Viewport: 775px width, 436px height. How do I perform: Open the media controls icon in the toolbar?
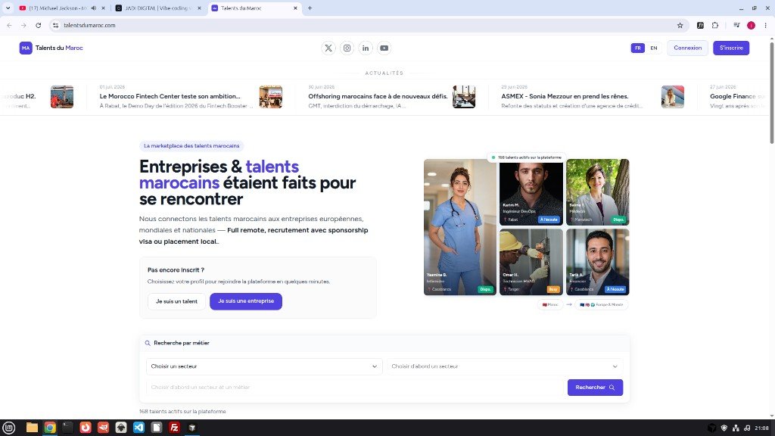(736, 25)
